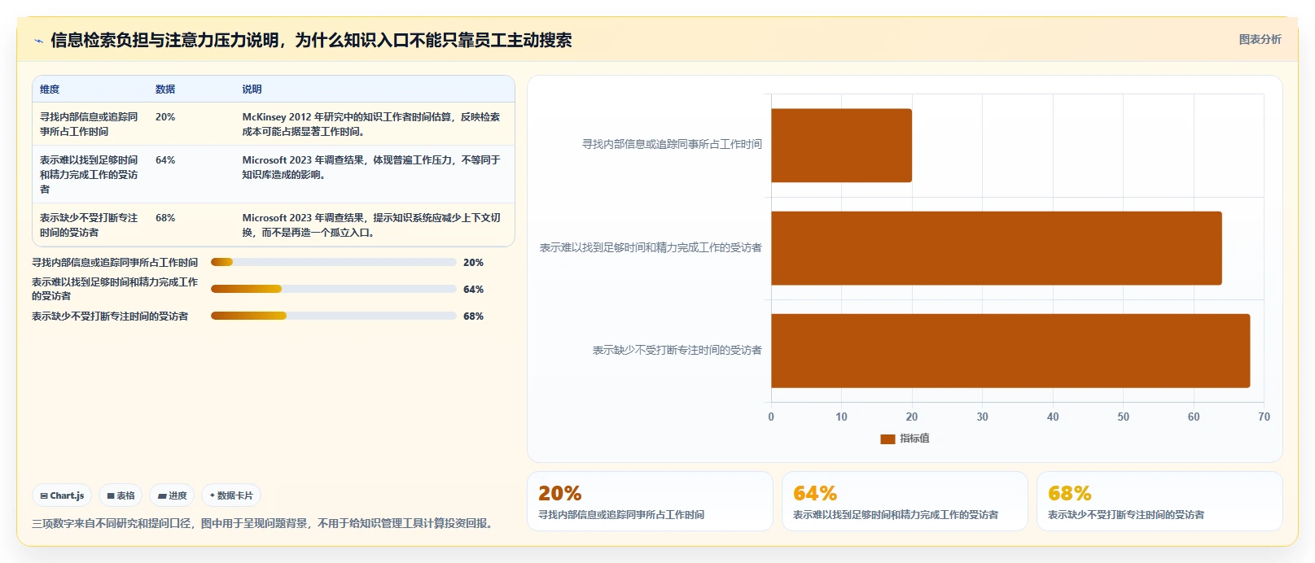The height and width of the screenshot is (563, 1315).
Task: Click the x-axis tick label 30
Action: 982,417
